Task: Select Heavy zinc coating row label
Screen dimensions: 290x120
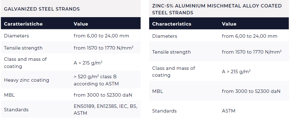Action: tap(27, 80)
